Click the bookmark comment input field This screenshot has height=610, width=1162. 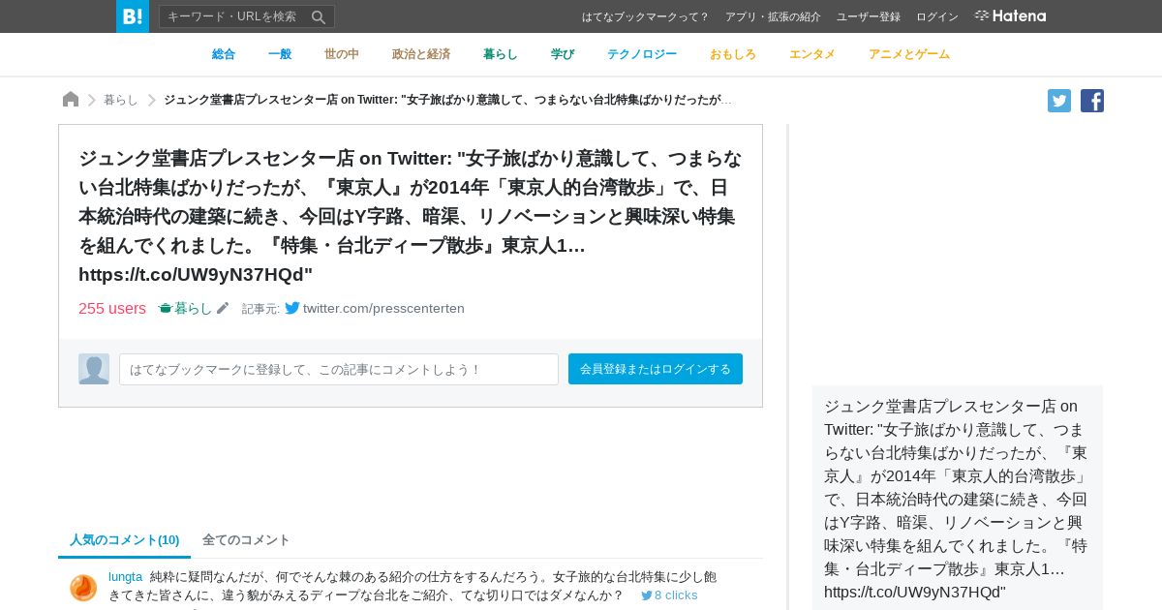pyautogui.click(x=339, y=369)
